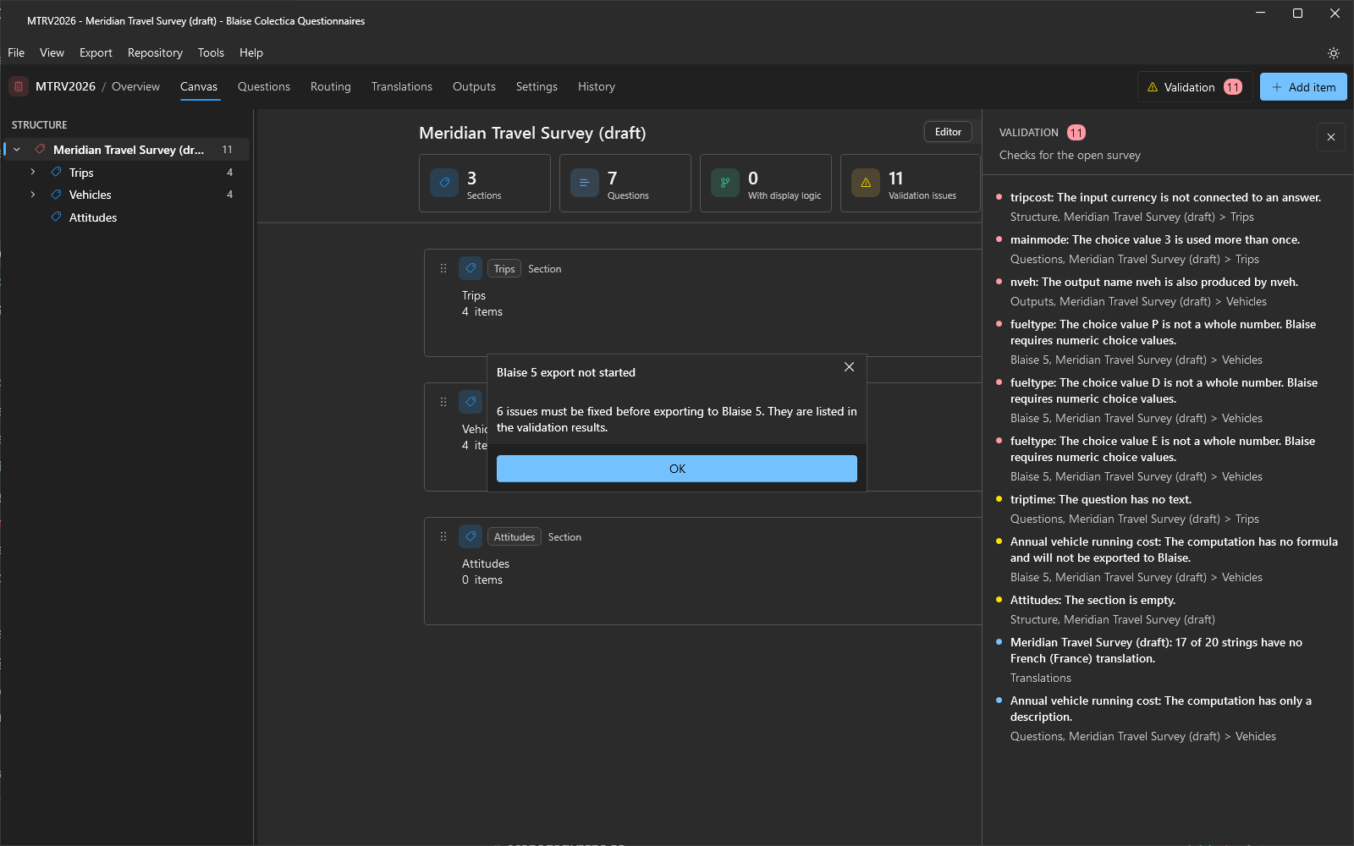
Task: Click the Questions card lines icon
Action: [x=585, y=183]
